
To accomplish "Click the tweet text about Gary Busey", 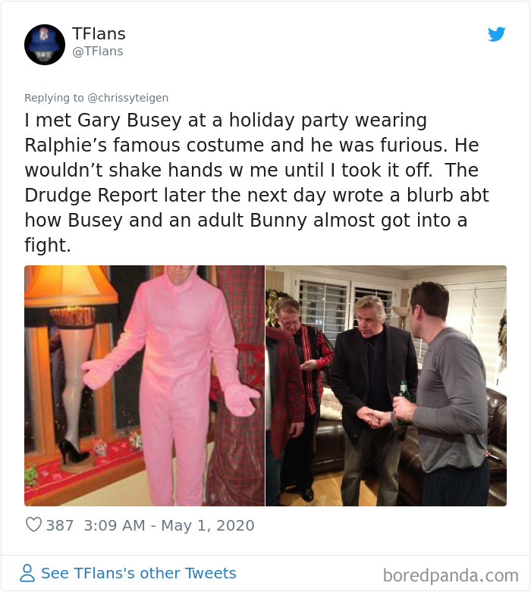I will pyautogui.click(x=257, y=183).
